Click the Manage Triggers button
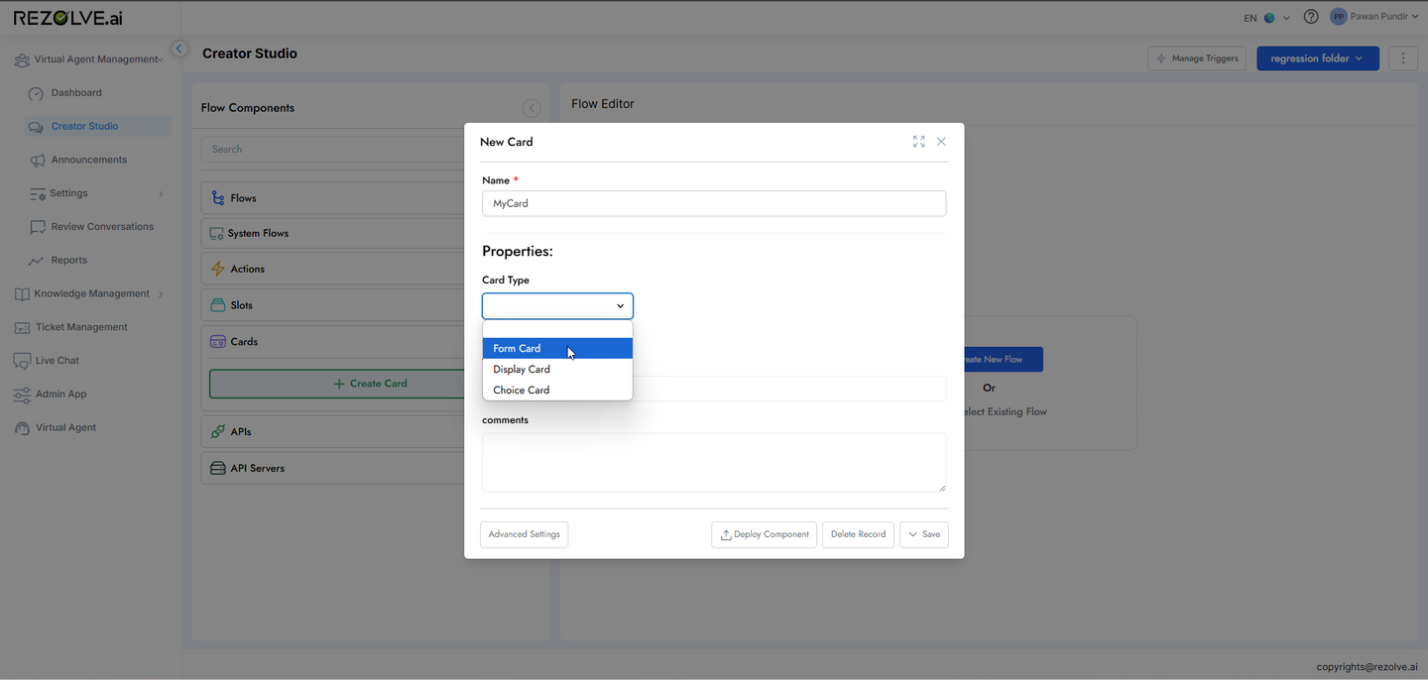This screenshot has height=680, width=1428. pyautogui.click(x=1197, y=58)
